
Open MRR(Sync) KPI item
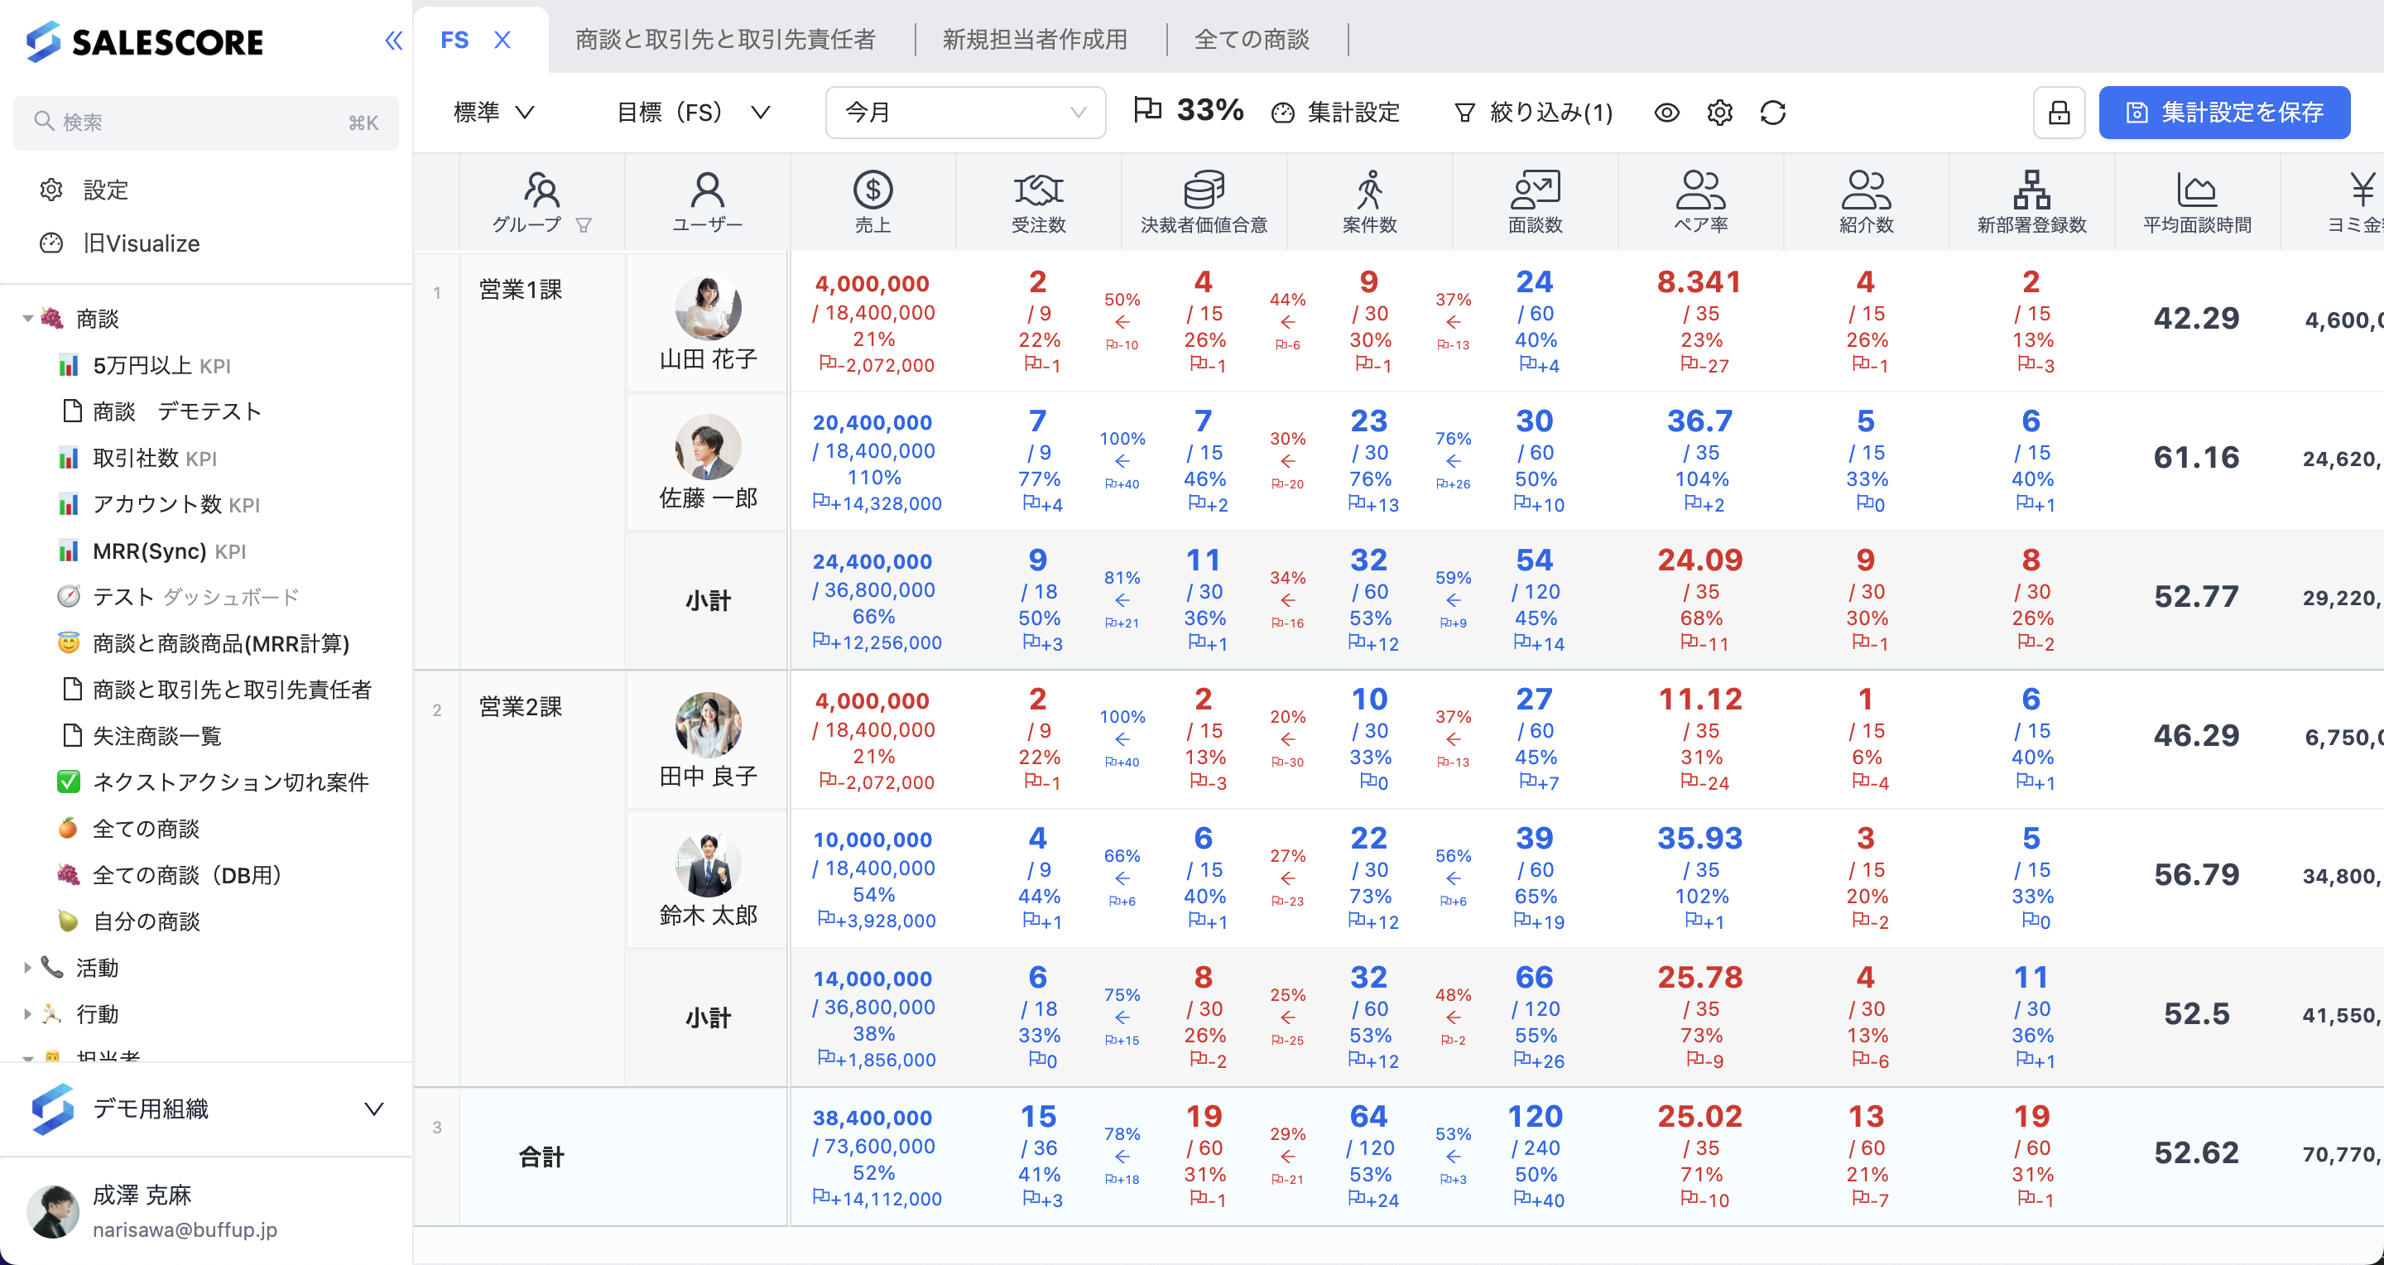point(151,551)
